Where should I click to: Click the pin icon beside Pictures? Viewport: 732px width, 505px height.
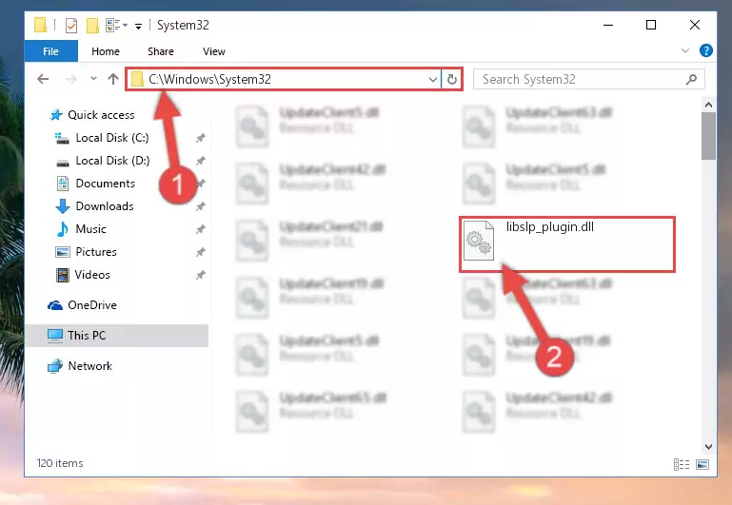pyautogui.click(x=200, y=252)
